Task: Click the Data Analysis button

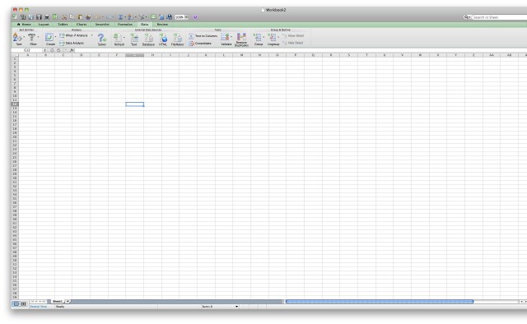Action: click(72, 44)
